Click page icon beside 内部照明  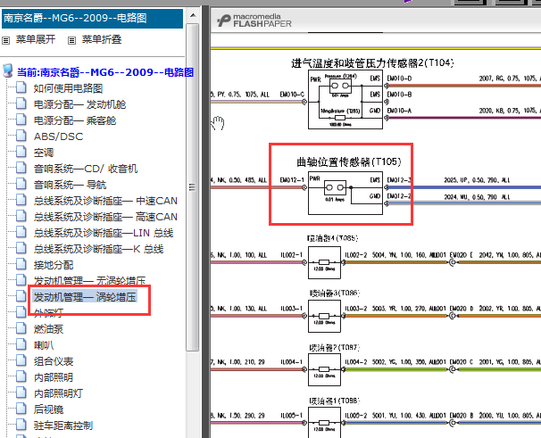tap(21, 376)
